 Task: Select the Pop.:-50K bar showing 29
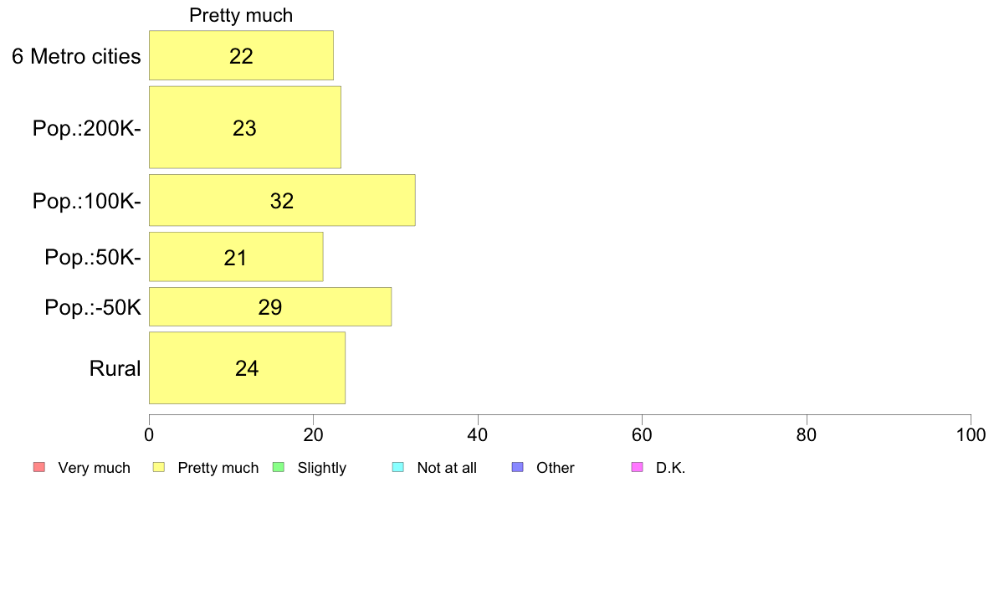(x=271, y=307)
